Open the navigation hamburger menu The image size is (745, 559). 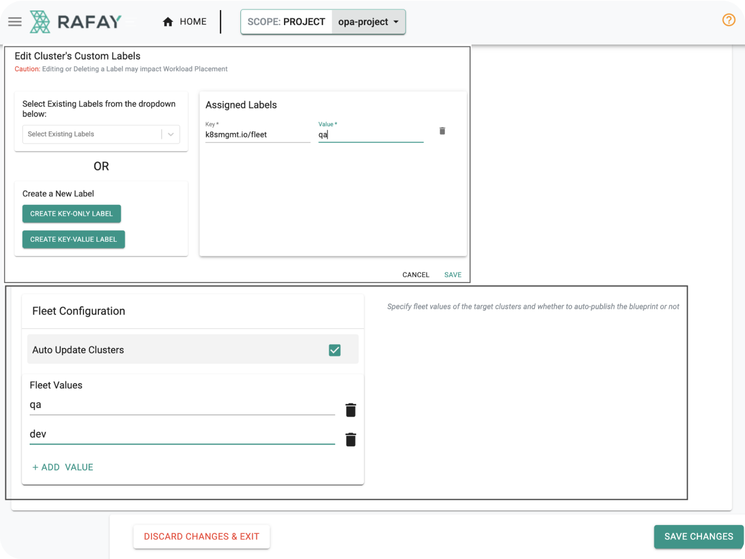[x=15, y=22]
